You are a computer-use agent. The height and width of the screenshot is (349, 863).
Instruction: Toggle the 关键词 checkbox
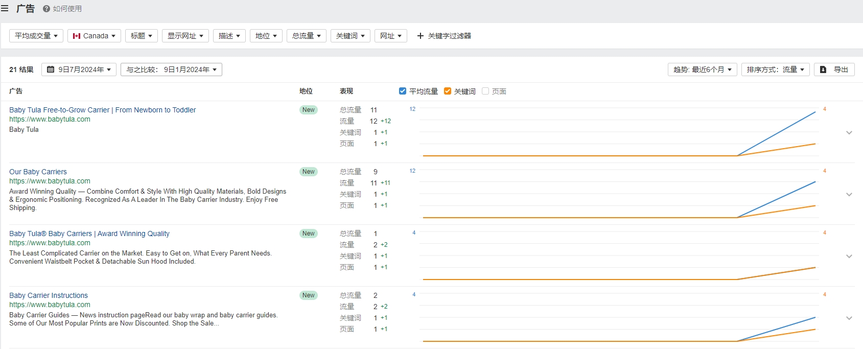[x=448, y=91]
